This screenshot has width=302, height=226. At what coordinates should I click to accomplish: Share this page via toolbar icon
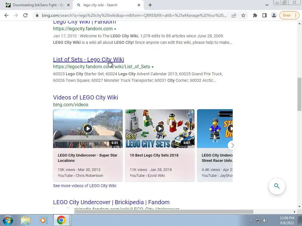(234, 15)
